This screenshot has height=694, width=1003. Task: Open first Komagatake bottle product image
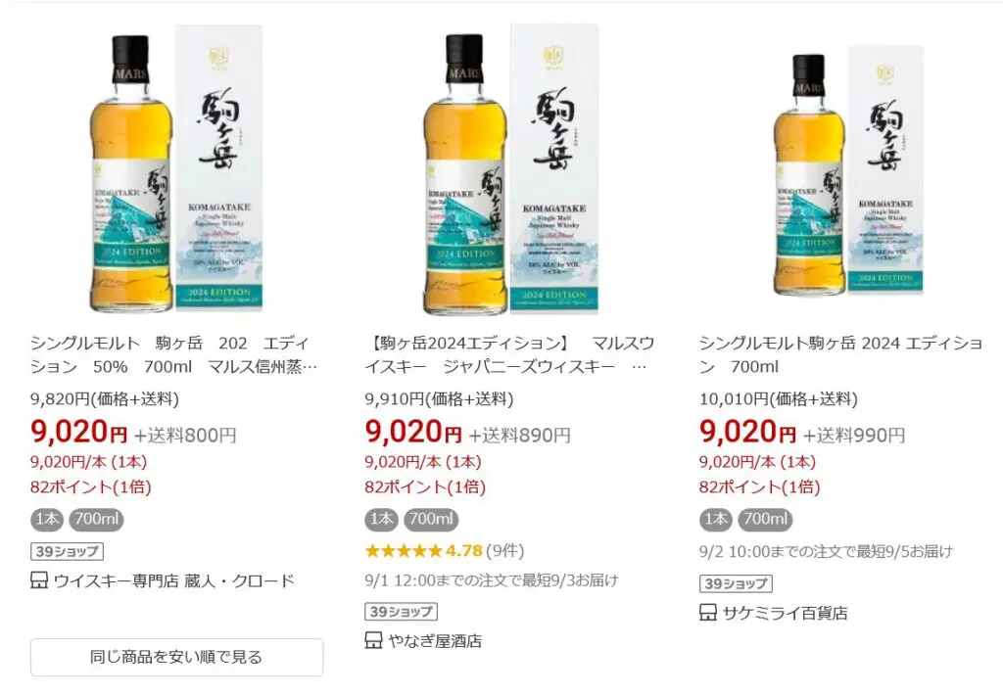point(176,168)
